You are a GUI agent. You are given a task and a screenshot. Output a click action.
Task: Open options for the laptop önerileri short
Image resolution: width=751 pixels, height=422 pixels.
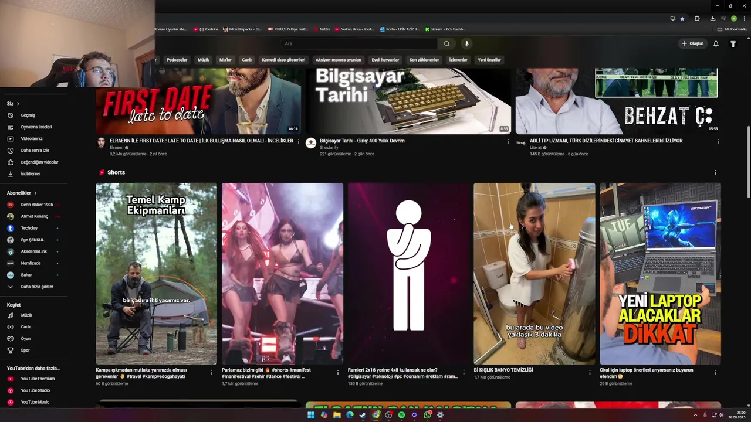716,372
